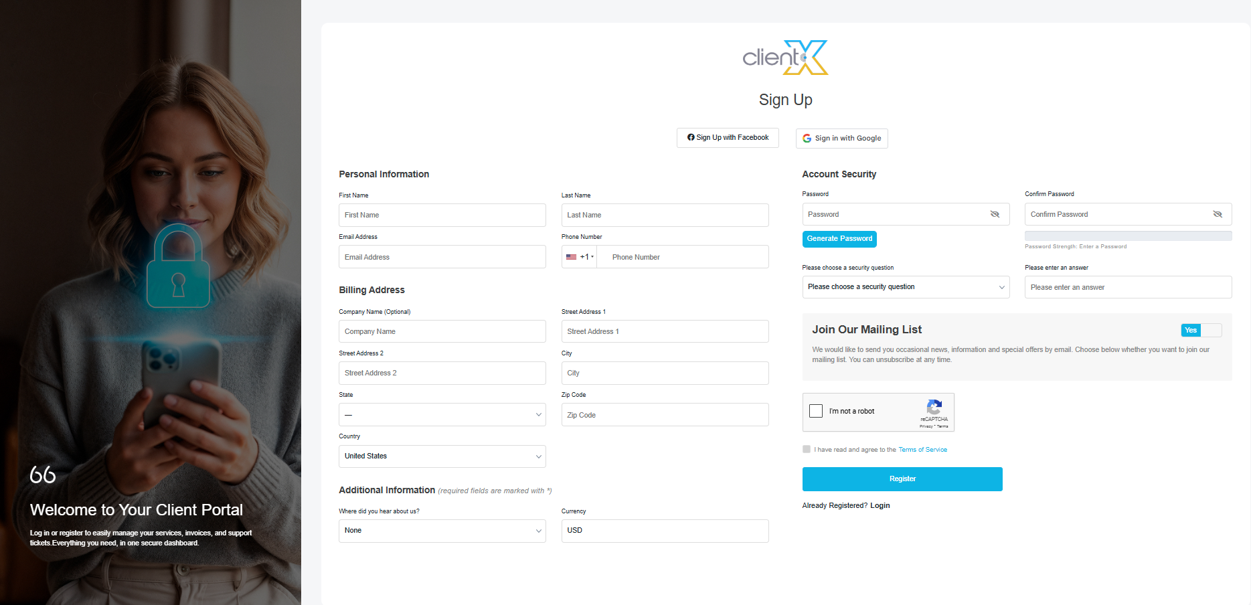
Task: Check the I'm not a robot box
Action: 816,411
